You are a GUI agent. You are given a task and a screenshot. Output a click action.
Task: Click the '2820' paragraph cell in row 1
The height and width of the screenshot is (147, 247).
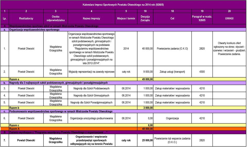click(202, 48)
